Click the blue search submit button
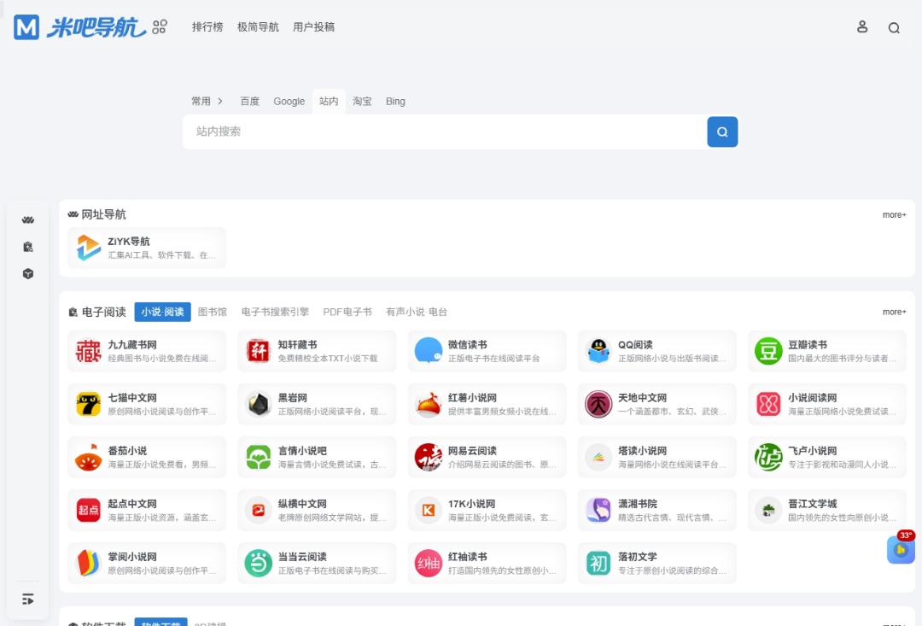 pos(722,132)
